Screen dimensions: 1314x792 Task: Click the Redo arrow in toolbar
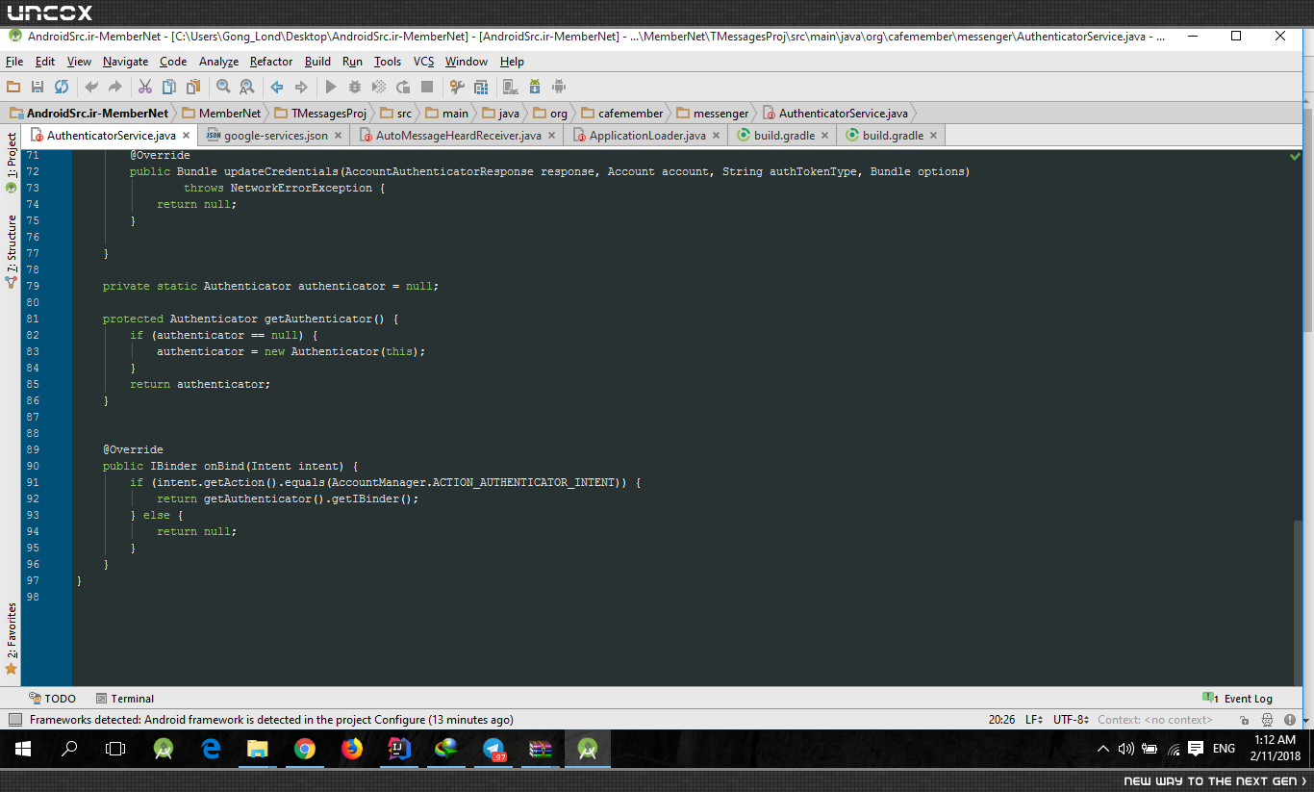click(115, 87)
